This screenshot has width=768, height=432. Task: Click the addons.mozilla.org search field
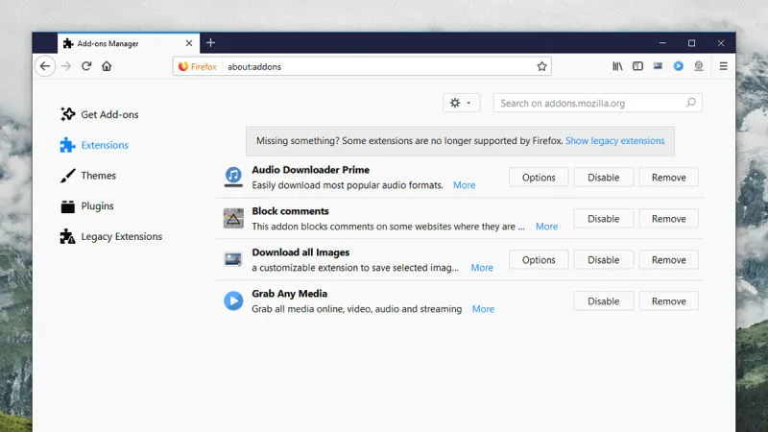590,103
